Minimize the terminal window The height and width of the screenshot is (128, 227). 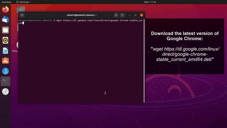[x=129, y=15]
